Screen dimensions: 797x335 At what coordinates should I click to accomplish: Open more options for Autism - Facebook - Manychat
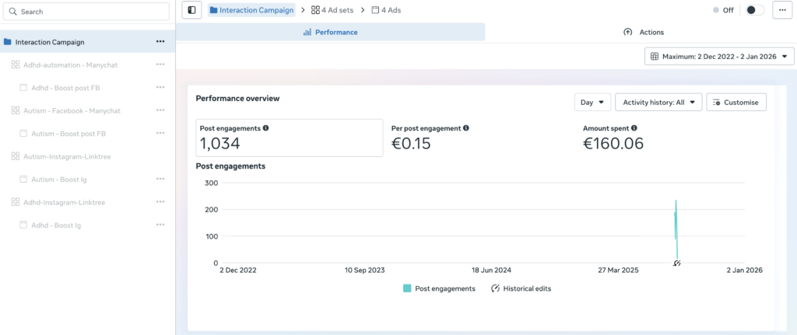coord(160,110)
